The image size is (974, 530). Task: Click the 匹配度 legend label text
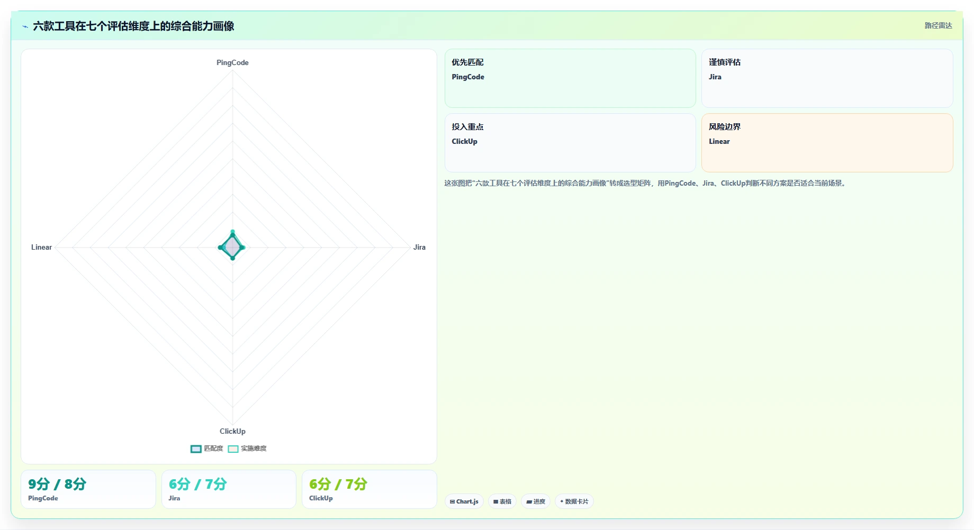[x=213, y=449]
